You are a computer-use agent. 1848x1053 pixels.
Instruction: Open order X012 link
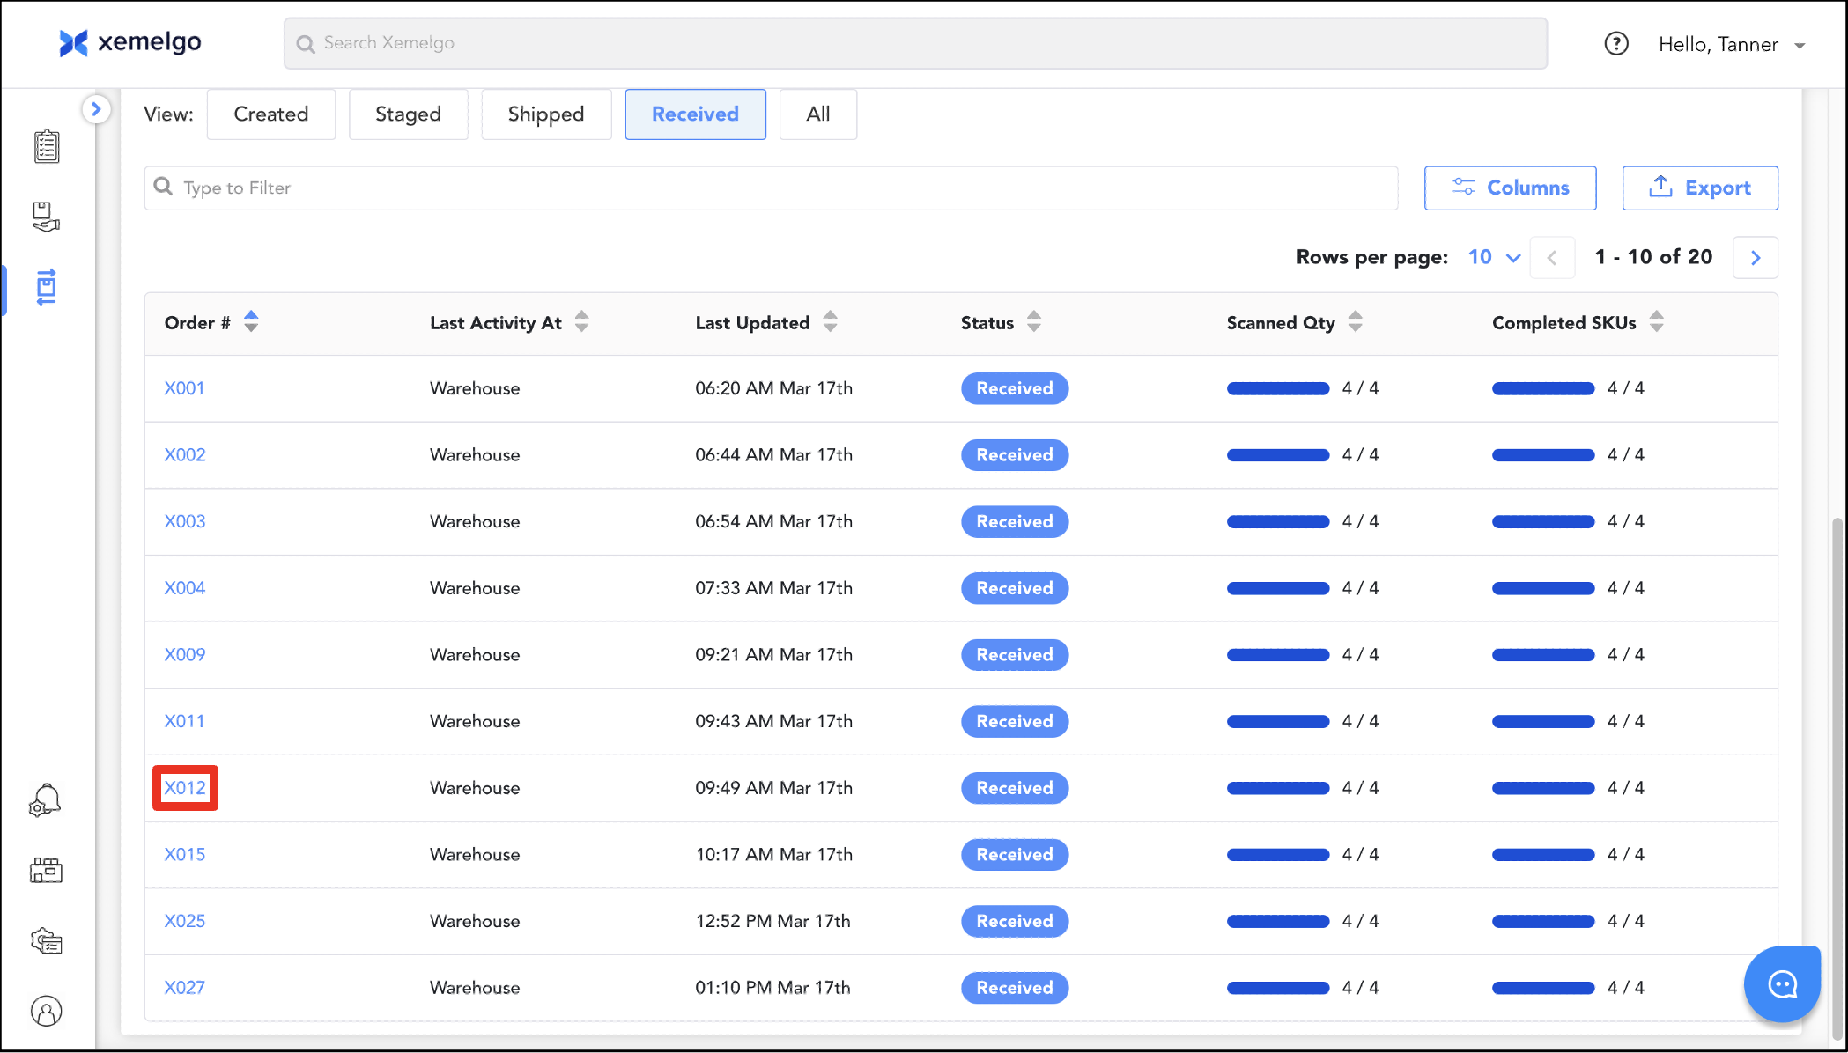tap(185, 788)
